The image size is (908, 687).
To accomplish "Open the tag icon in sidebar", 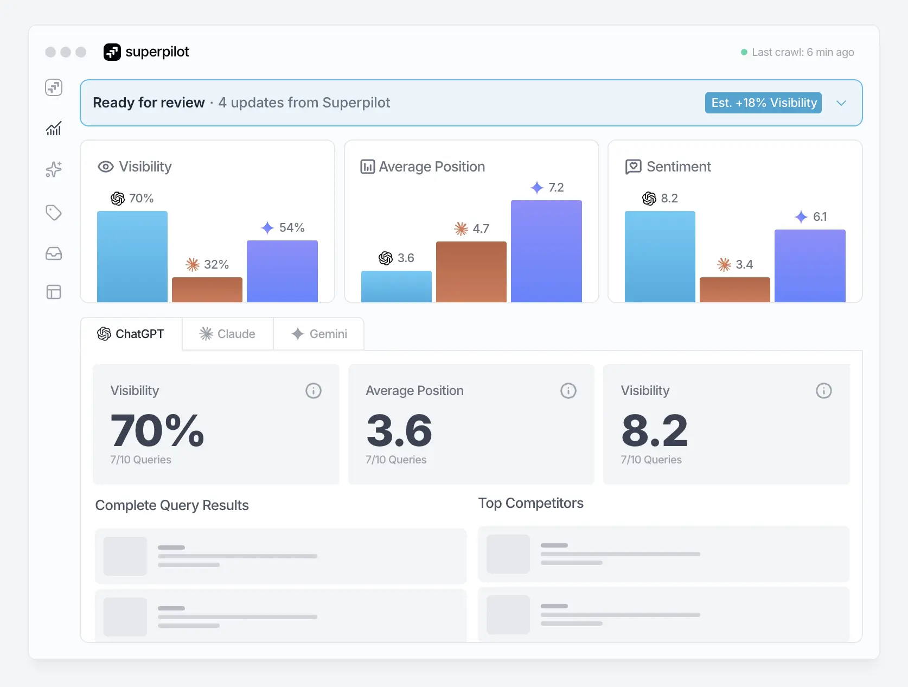I will tap(54, 212).
